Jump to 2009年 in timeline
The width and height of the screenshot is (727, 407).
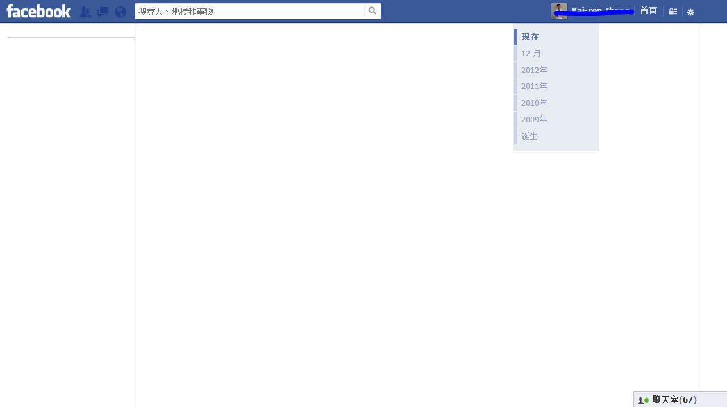(x=533, y=120)
